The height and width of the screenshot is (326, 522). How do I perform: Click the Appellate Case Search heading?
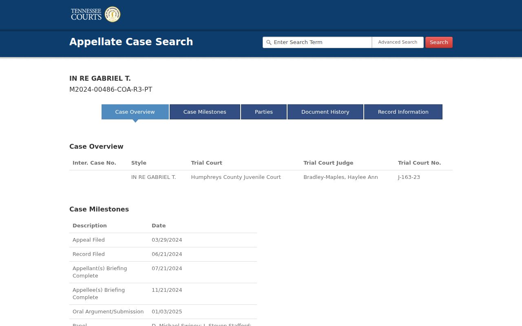tap(131, 42)
